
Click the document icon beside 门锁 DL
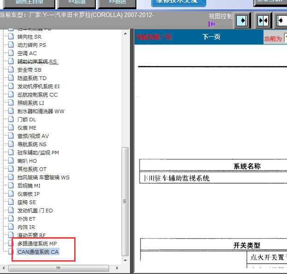coord(11,119)
